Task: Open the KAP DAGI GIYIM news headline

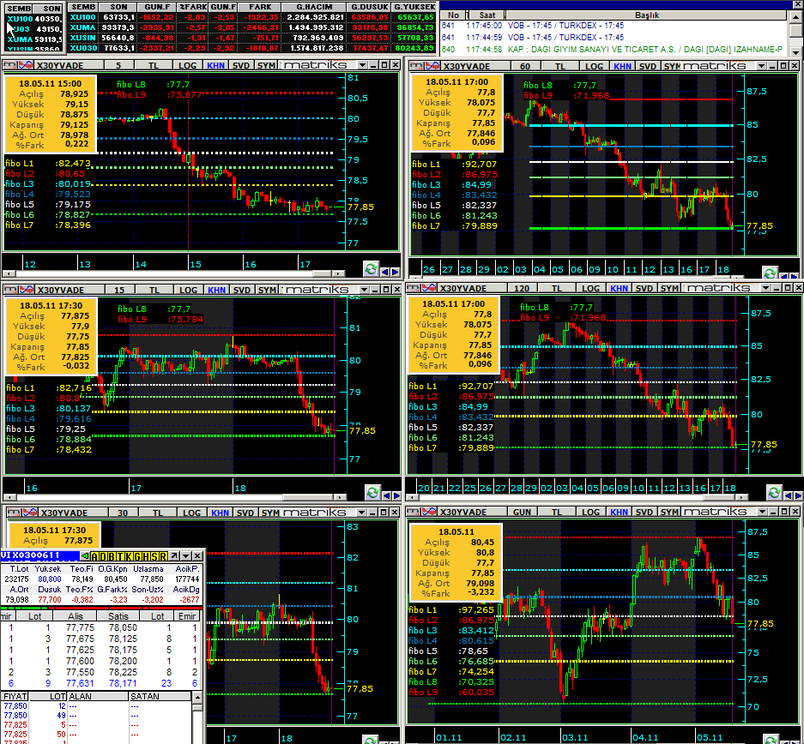Action: pos(644,49)
